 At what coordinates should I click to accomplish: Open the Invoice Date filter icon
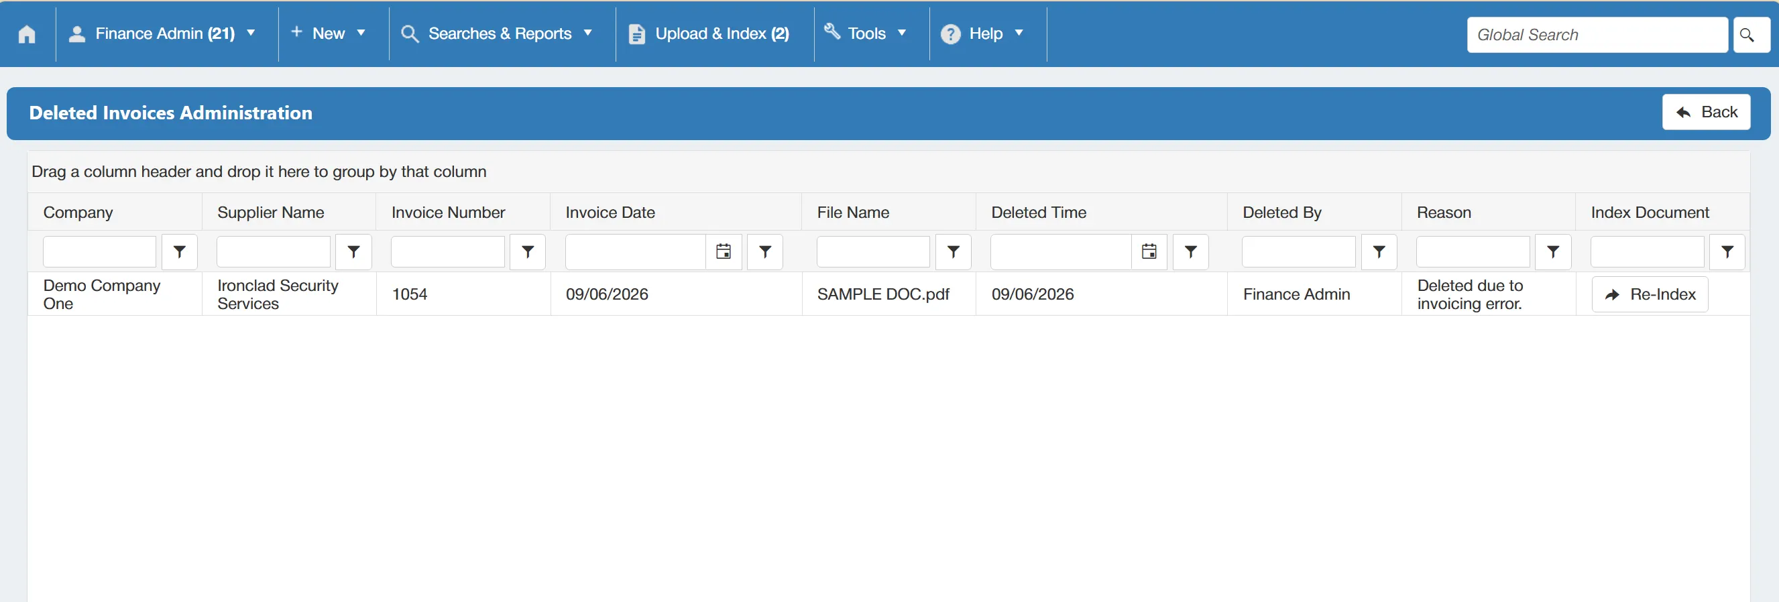[x=765, y=252]
